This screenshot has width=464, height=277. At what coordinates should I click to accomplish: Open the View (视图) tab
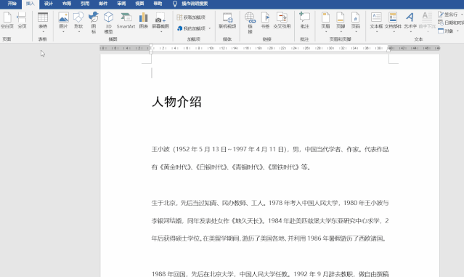pos(139,4)
